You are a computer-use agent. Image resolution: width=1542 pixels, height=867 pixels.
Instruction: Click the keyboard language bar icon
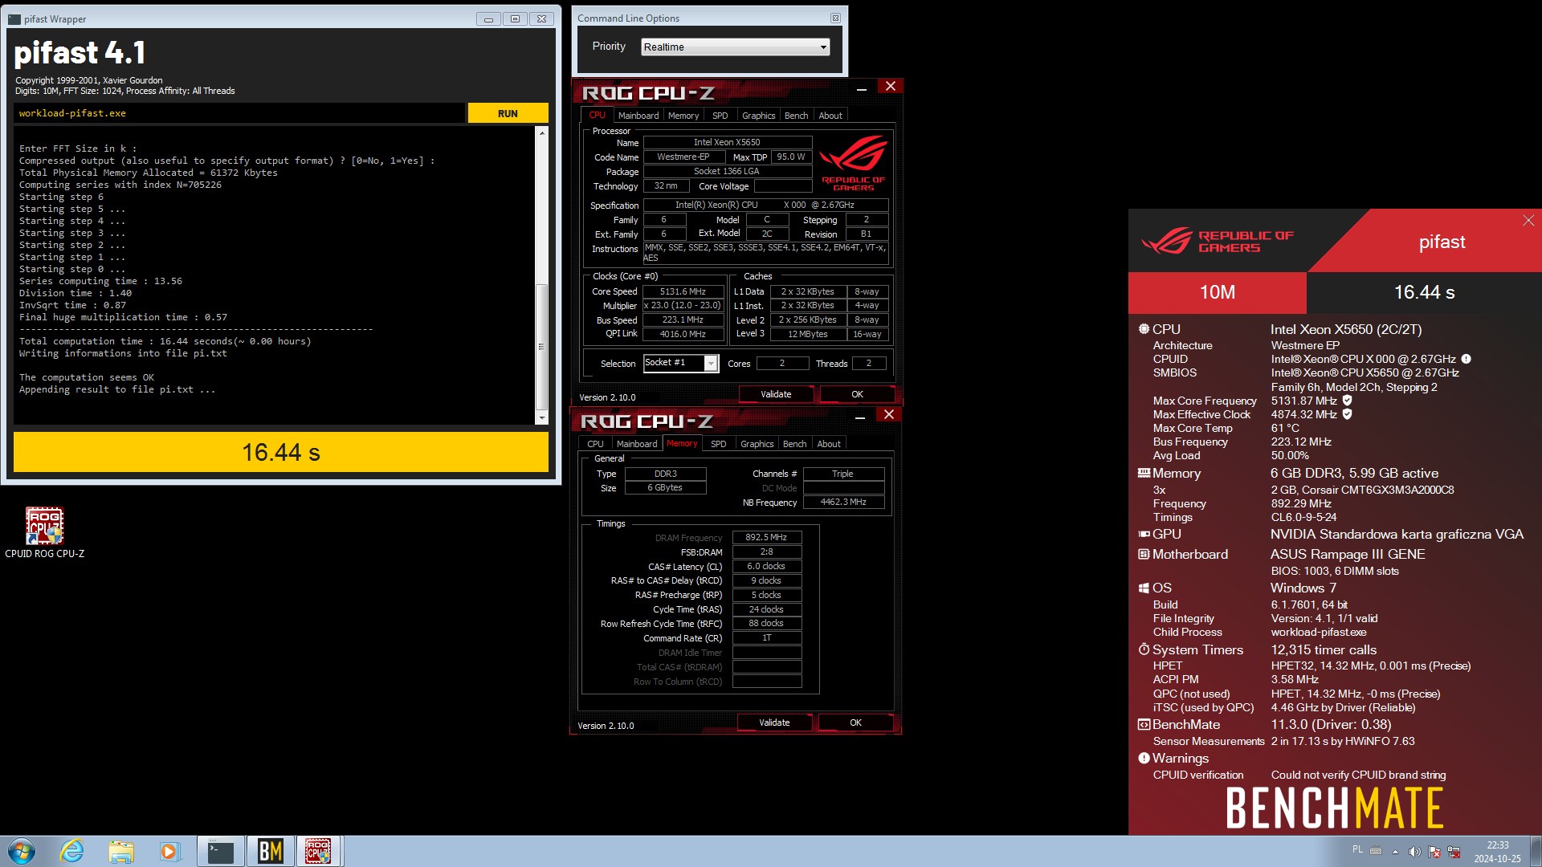point(1376,850)
